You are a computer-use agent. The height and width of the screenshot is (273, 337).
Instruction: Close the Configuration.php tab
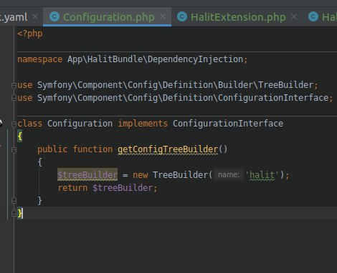[163, 17]
